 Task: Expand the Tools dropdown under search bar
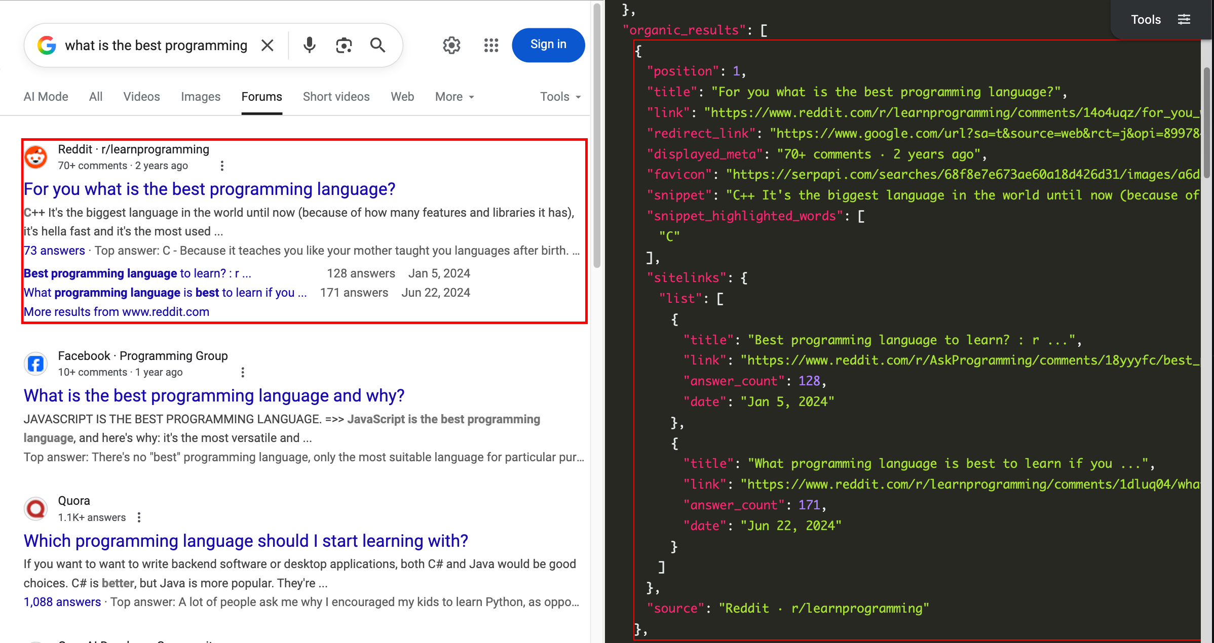coord(560,97)
